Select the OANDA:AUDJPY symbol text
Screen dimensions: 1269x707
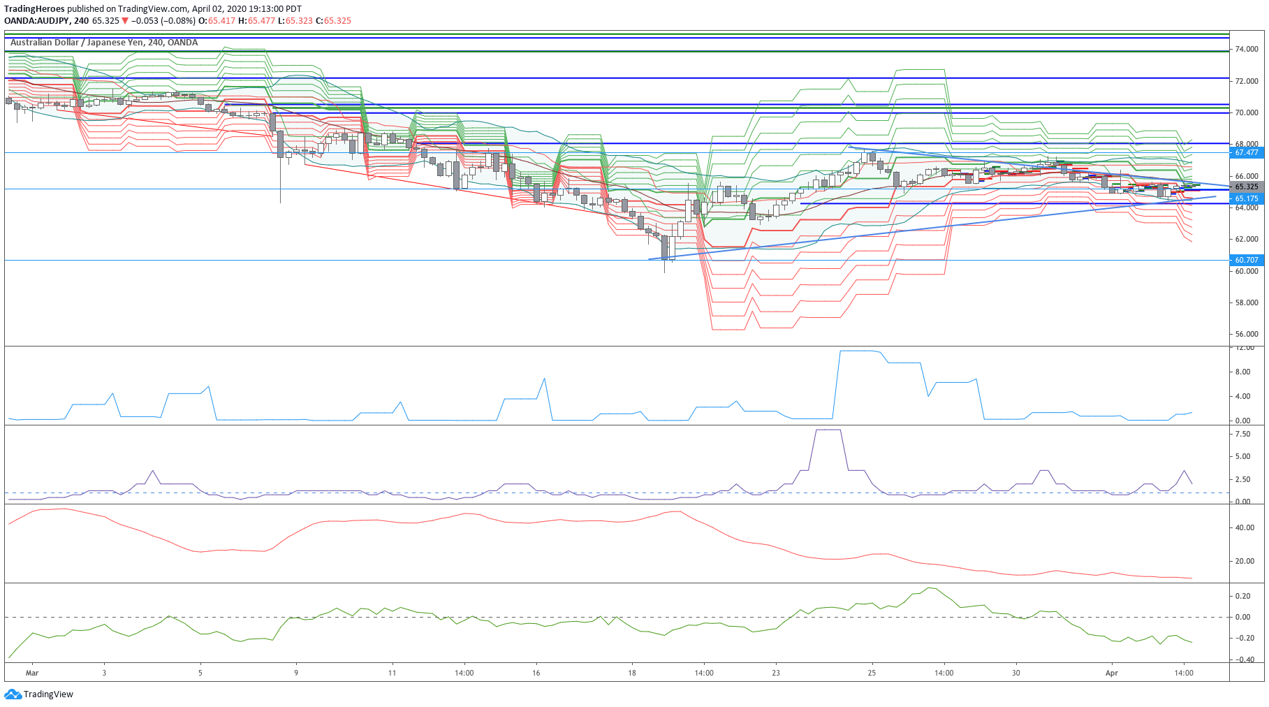(36, 21)
